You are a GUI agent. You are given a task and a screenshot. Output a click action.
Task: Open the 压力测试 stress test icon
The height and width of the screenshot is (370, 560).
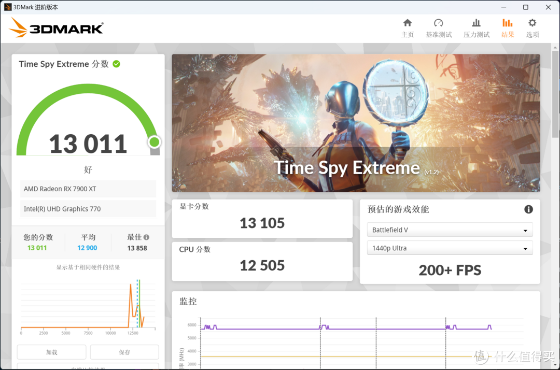coord(476,23)
